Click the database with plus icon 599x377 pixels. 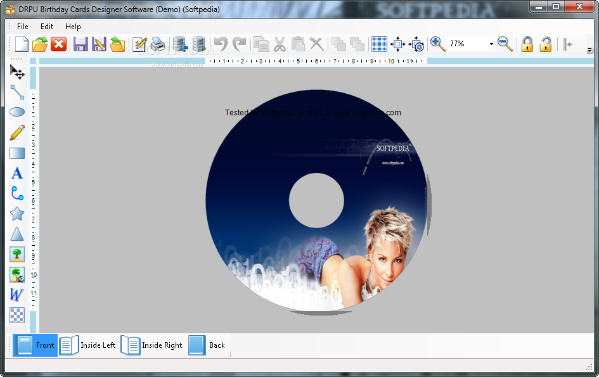180,44
